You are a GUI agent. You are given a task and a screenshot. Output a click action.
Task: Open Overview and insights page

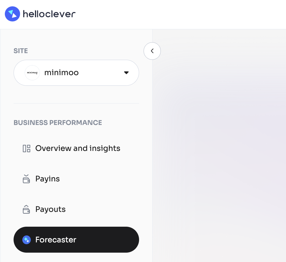point(78,149)
